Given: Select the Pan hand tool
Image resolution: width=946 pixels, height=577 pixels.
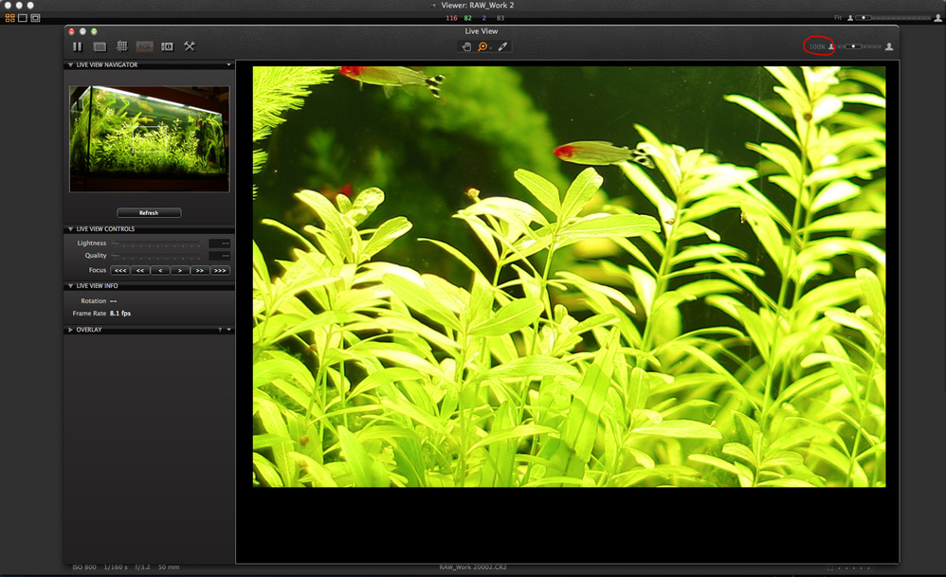Looking at the screenshot, I should point(466,46).
